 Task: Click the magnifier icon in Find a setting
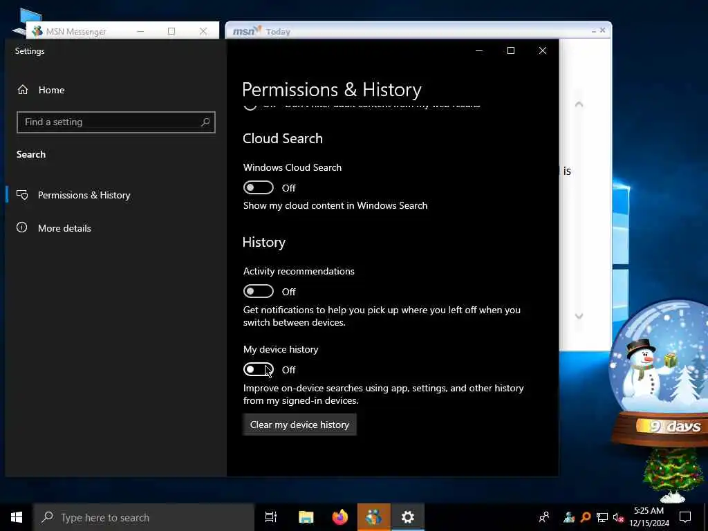(x=205, y=122)
